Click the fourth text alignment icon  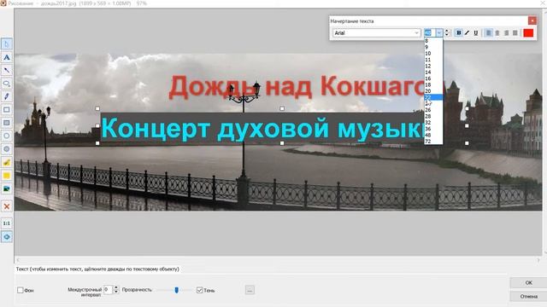point(515,32)
